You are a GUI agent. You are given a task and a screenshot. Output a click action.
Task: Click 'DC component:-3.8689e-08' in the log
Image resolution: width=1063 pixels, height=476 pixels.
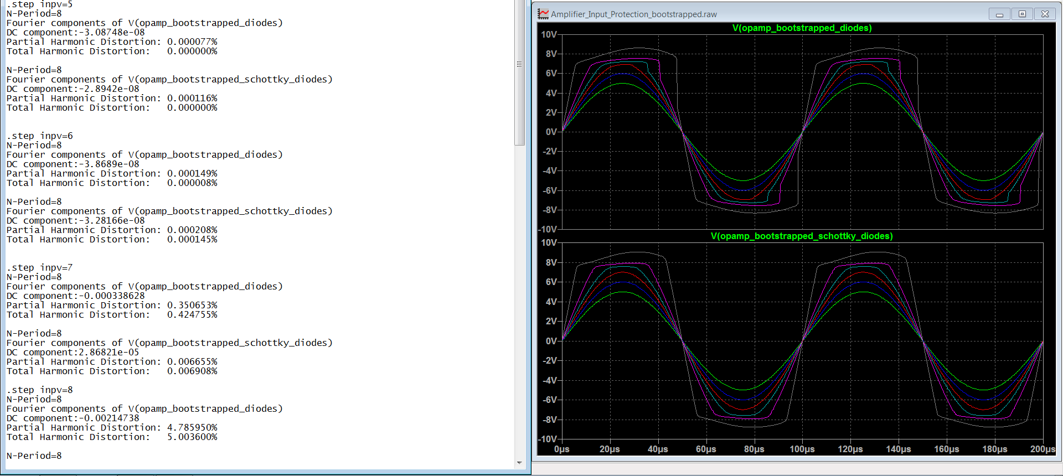(73, 164)
